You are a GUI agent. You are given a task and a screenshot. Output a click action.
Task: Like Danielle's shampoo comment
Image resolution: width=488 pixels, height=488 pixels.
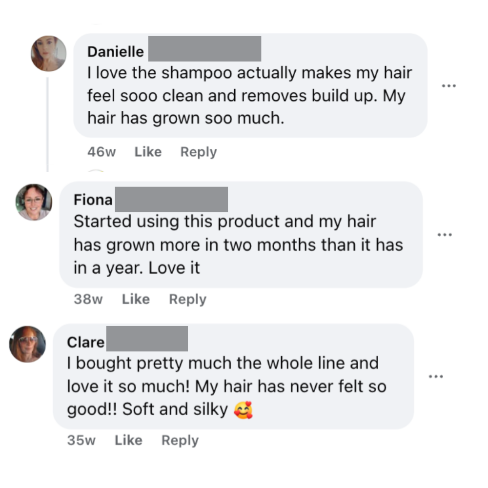click(x=148, y=152)
